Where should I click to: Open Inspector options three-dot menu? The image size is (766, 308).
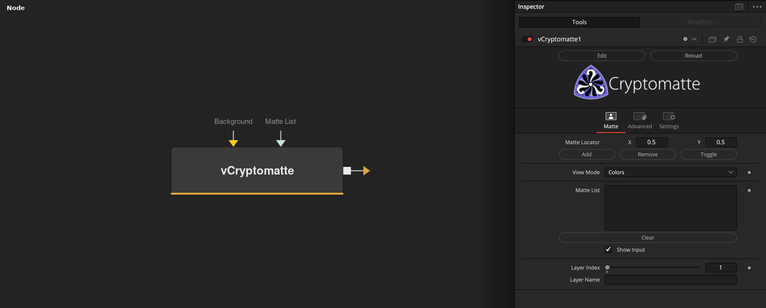click(757, 7)
